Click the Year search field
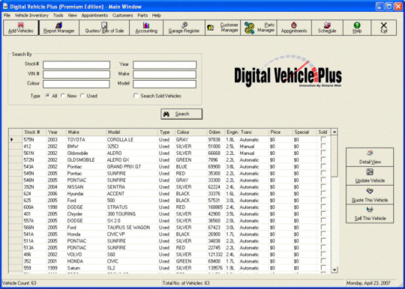This screenshot has height=289, width=405. pyautogui.click(x=164, y=64)
